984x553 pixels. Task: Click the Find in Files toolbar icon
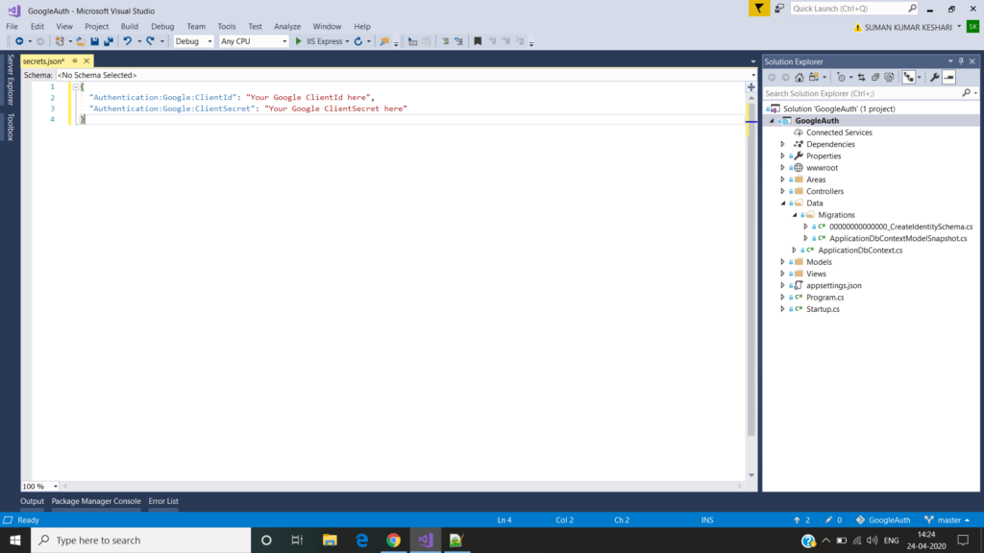pyautogui.click(x=384, y=41)
